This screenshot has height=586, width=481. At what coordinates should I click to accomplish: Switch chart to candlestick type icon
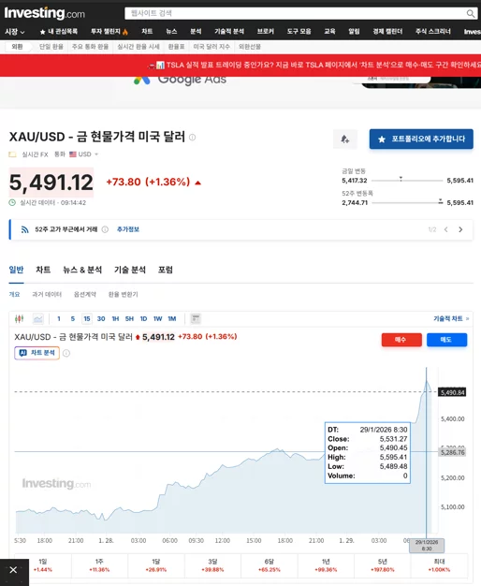(x=19, y=319)
